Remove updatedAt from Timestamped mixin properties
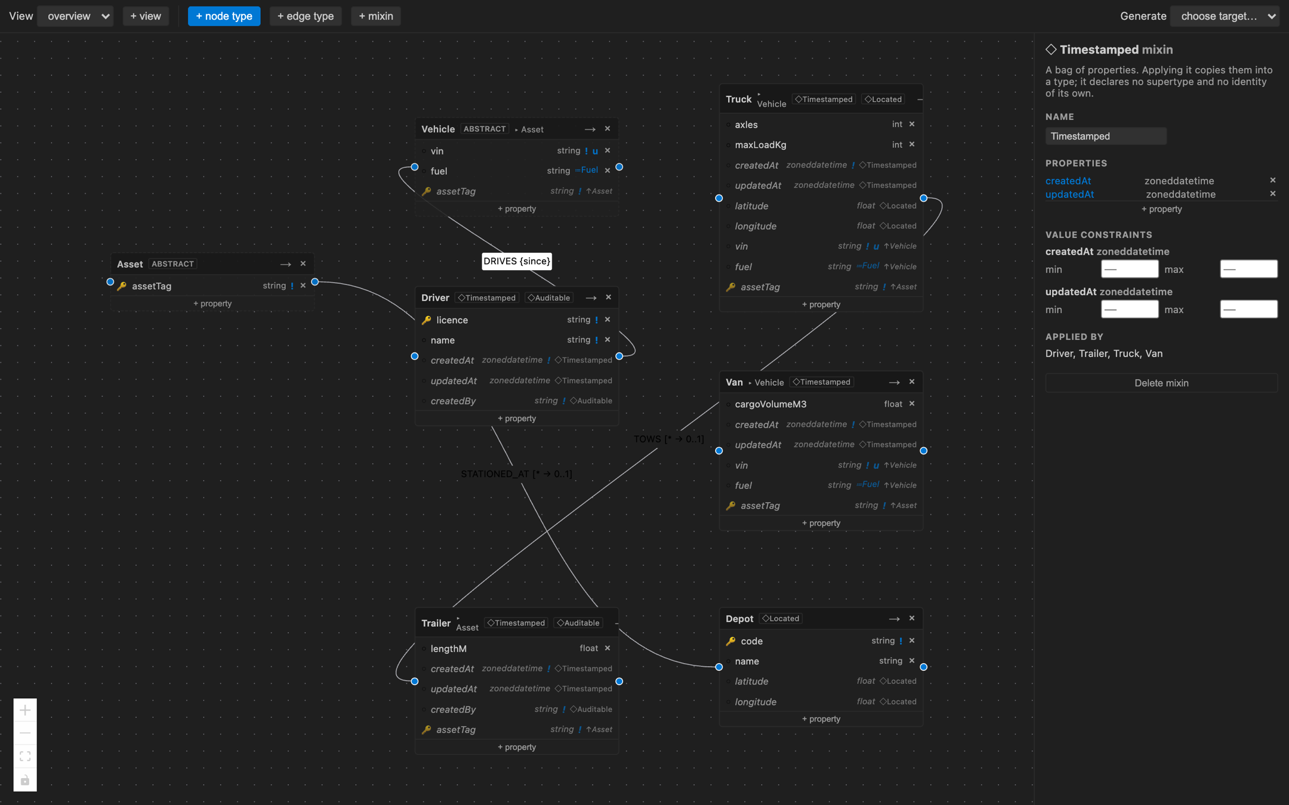Image resolution: width=1289 pixels, height=805 pixels. 1273,194
